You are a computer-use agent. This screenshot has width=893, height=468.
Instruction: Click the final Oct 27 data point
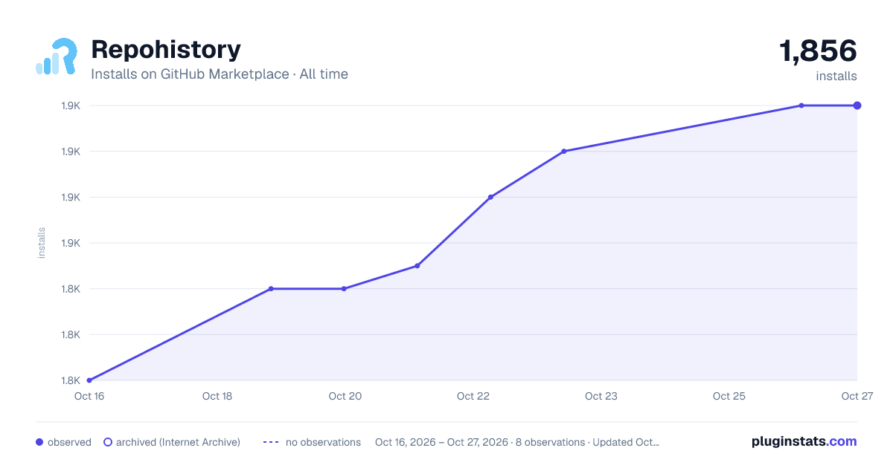[x=857, y=105]
